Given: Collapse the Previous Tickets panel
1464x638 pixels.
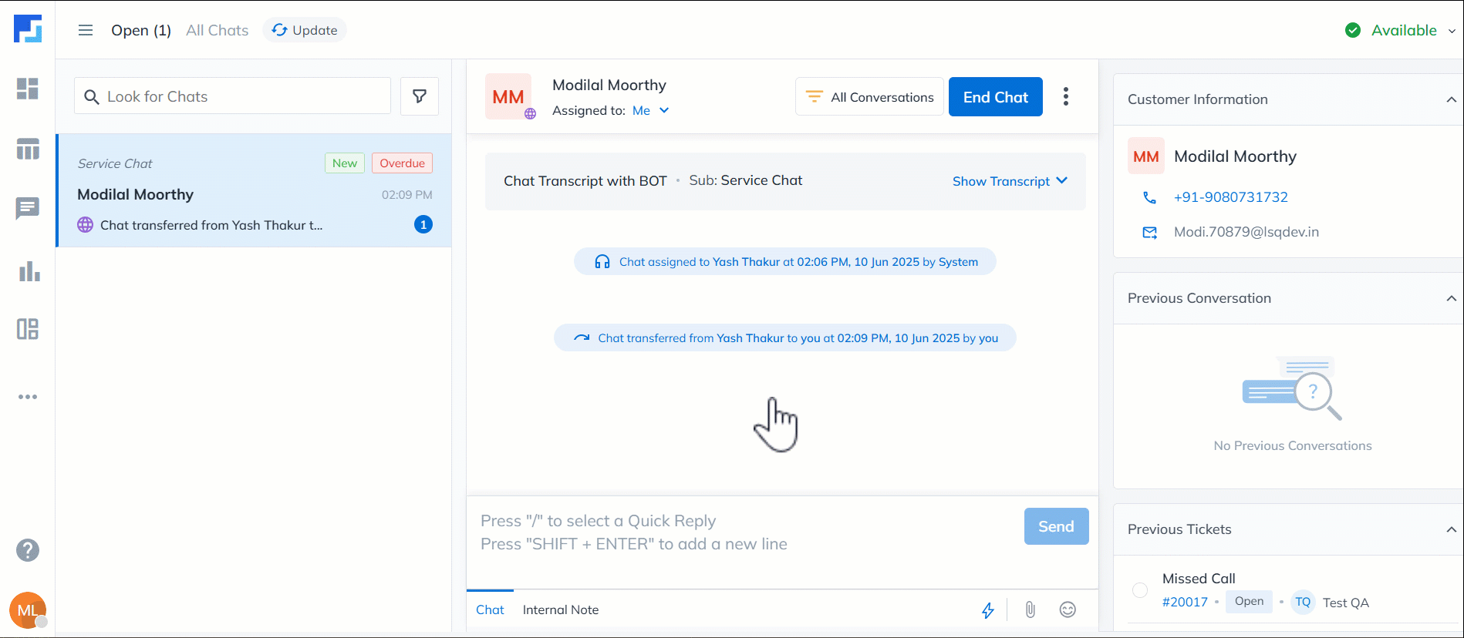Looking at the screenshot, I should [1451, 529].
